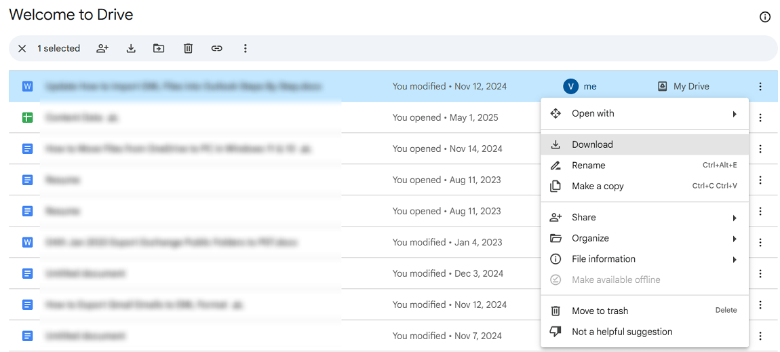Choose Open with in the context menu
This screenshot has height=352, width=780.
(645, 113)
